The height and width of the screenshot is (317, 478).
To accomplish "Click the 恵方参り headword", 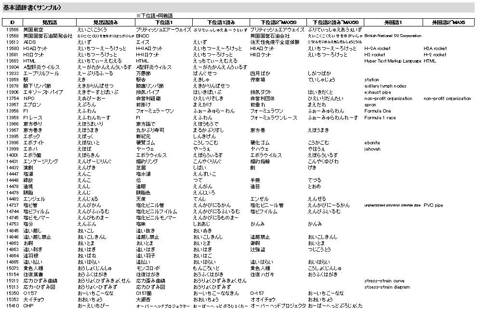I will coord(33,124).
